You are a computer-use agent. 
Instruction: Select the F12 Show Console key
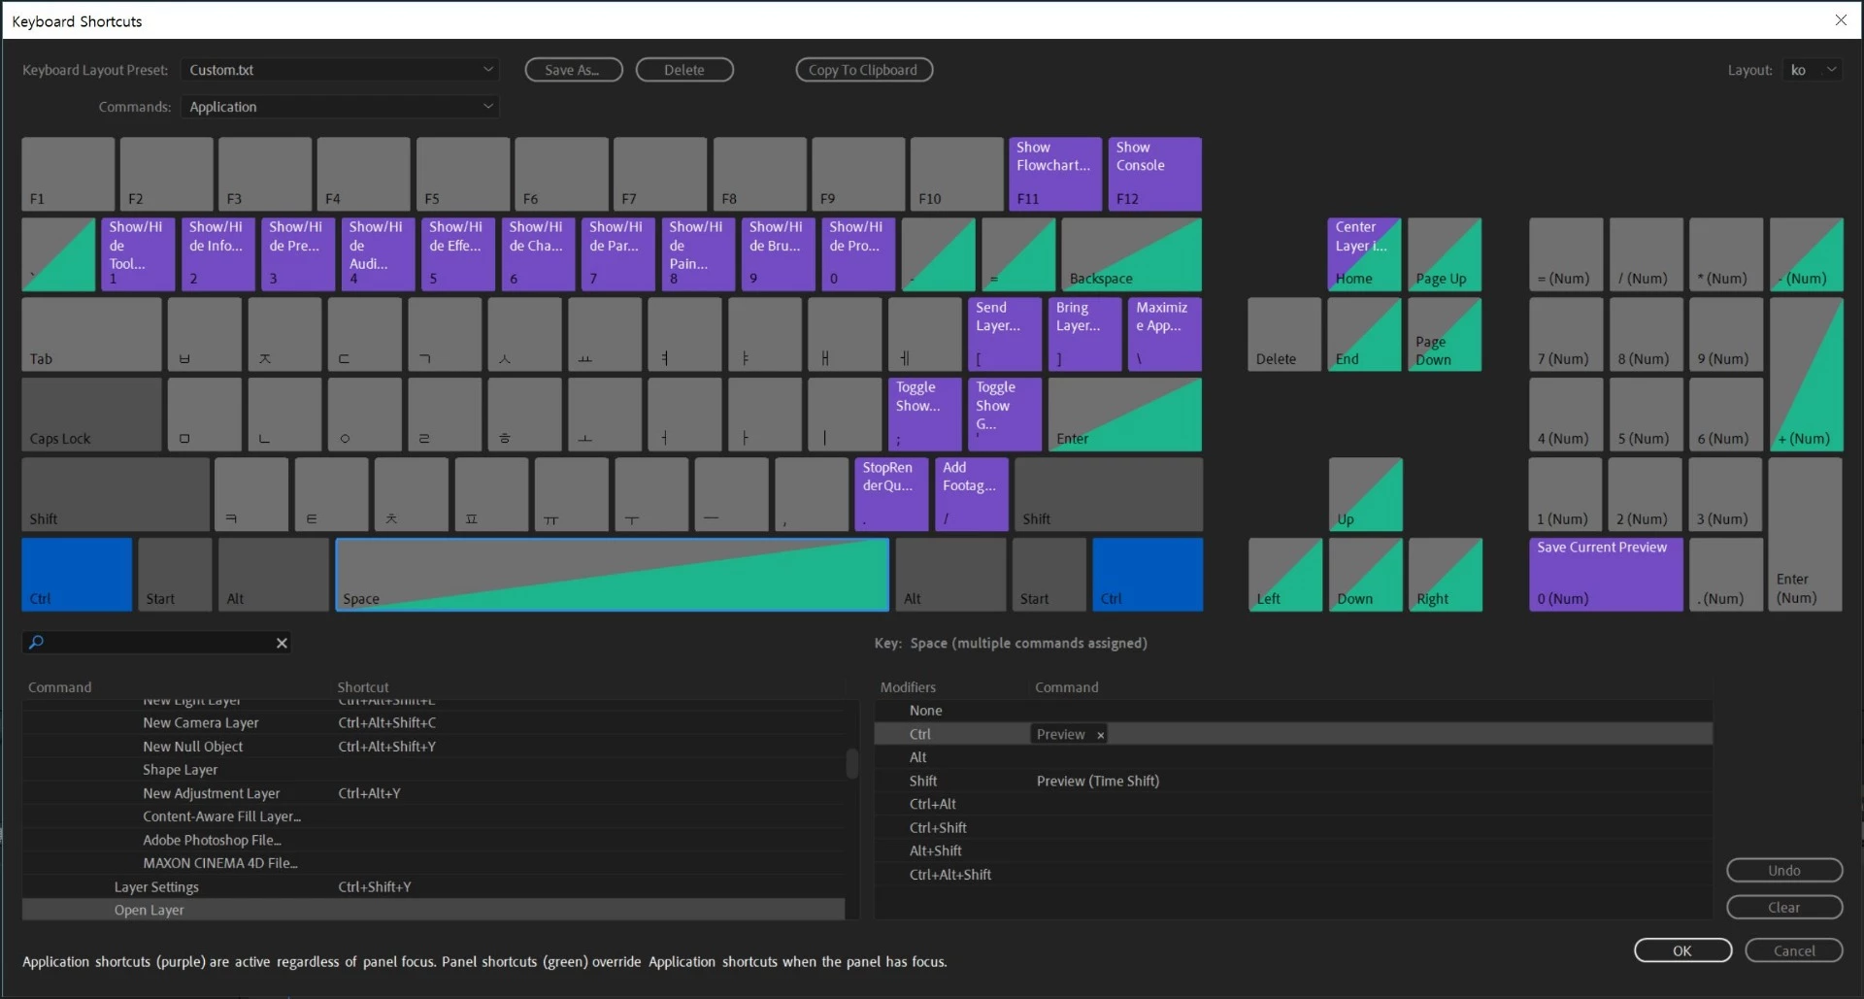tap(1154, 174)
